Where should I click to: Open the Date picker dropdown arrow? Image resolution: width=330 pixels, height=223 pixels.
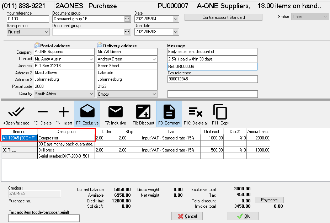point(175,19)
